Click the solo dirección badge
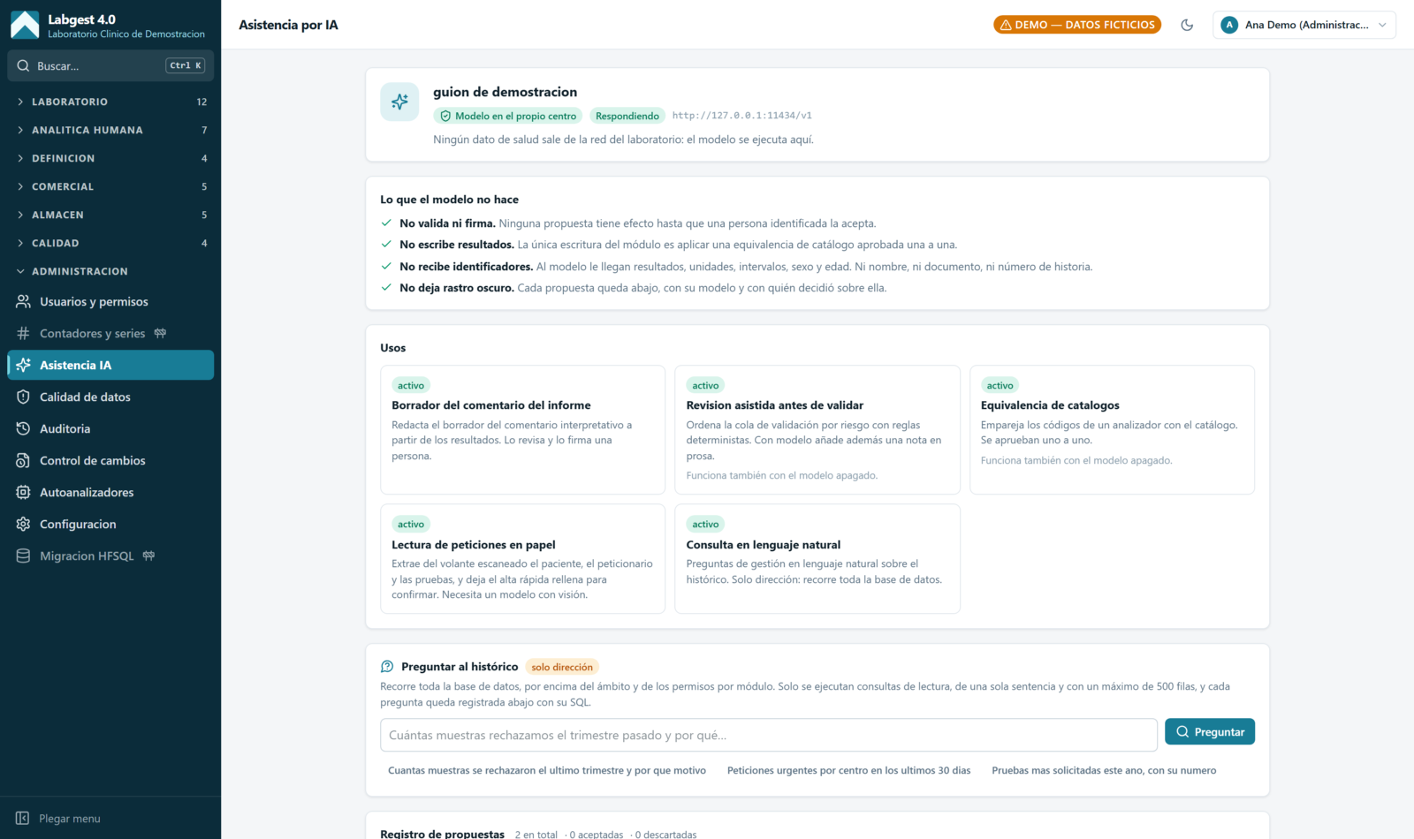 (562, 667)
